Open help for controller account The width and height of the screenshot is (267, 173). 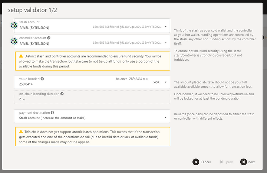click(49, 38)
